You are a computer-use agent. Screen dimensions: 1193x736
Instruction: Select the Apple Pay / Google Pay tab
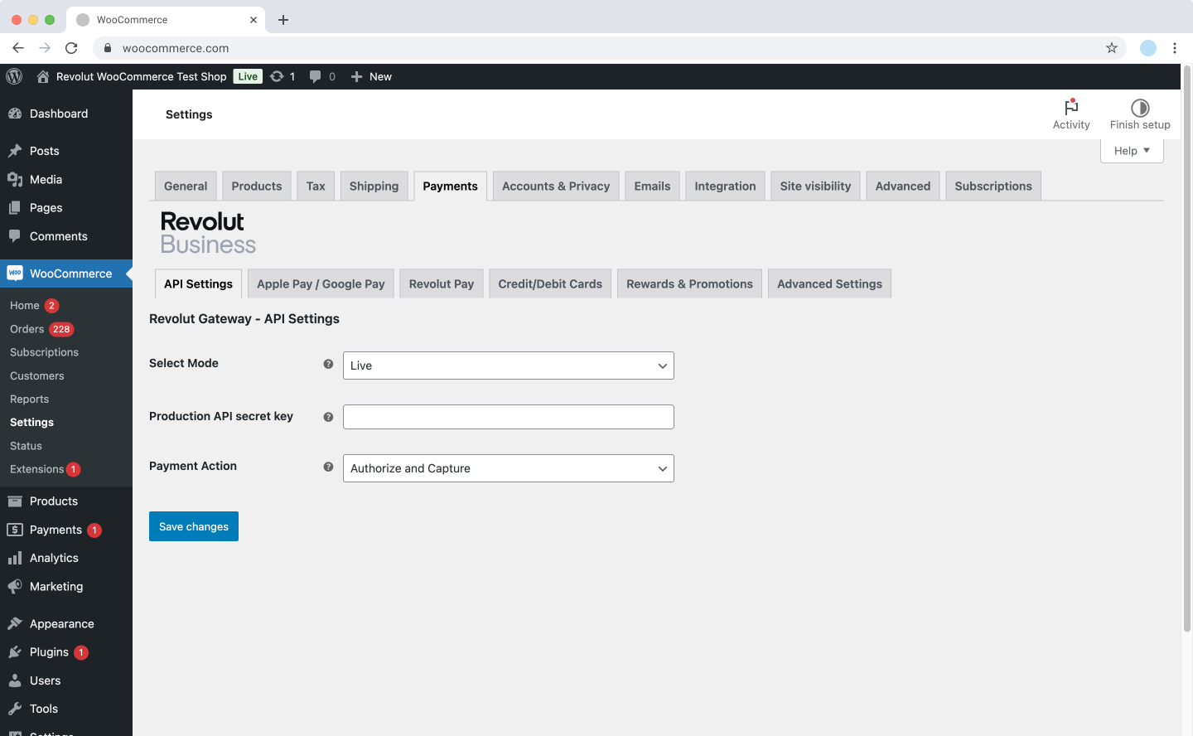[321, 283]
